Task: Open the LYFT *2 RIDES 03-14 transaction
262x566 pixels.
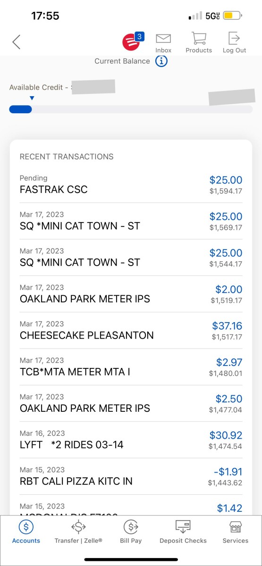Action: [131, 440]
